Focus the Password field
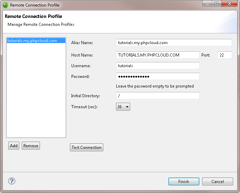 pyautogui.click(x=158, y=77)
